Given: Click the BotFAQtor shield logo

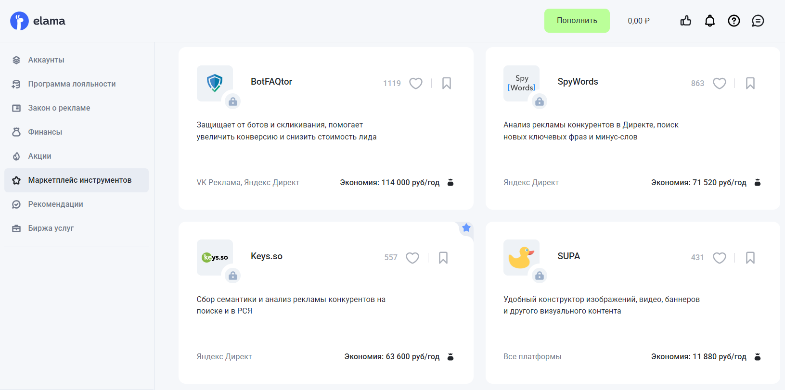Looking at the screenshot, I should [x=215, y=83].
